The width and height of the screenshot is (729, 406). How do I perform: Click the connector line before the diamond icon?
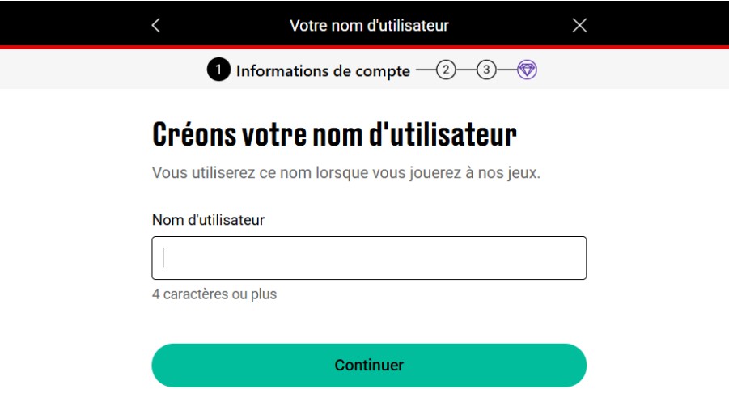point(506,70)
